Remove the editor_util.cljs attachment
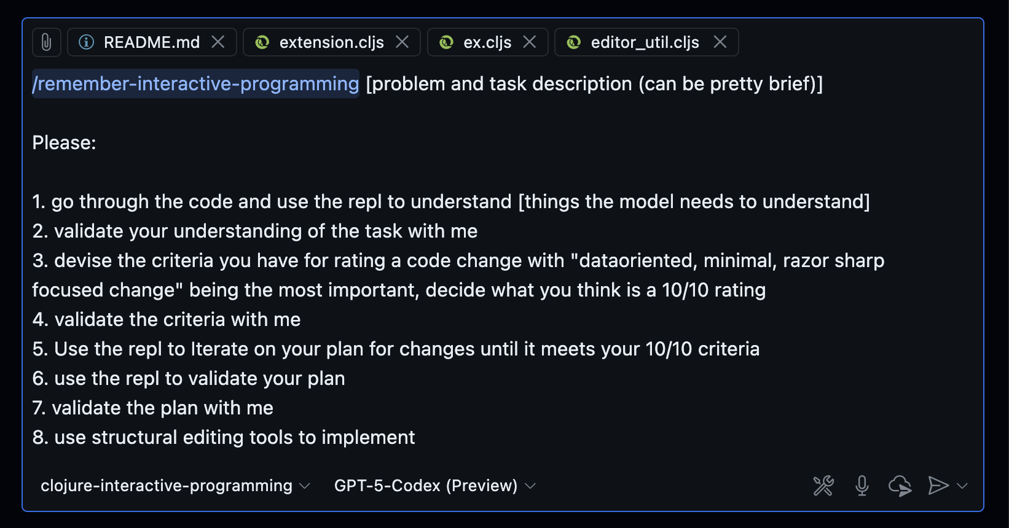The image size is (1009, 528). [720, 42]
